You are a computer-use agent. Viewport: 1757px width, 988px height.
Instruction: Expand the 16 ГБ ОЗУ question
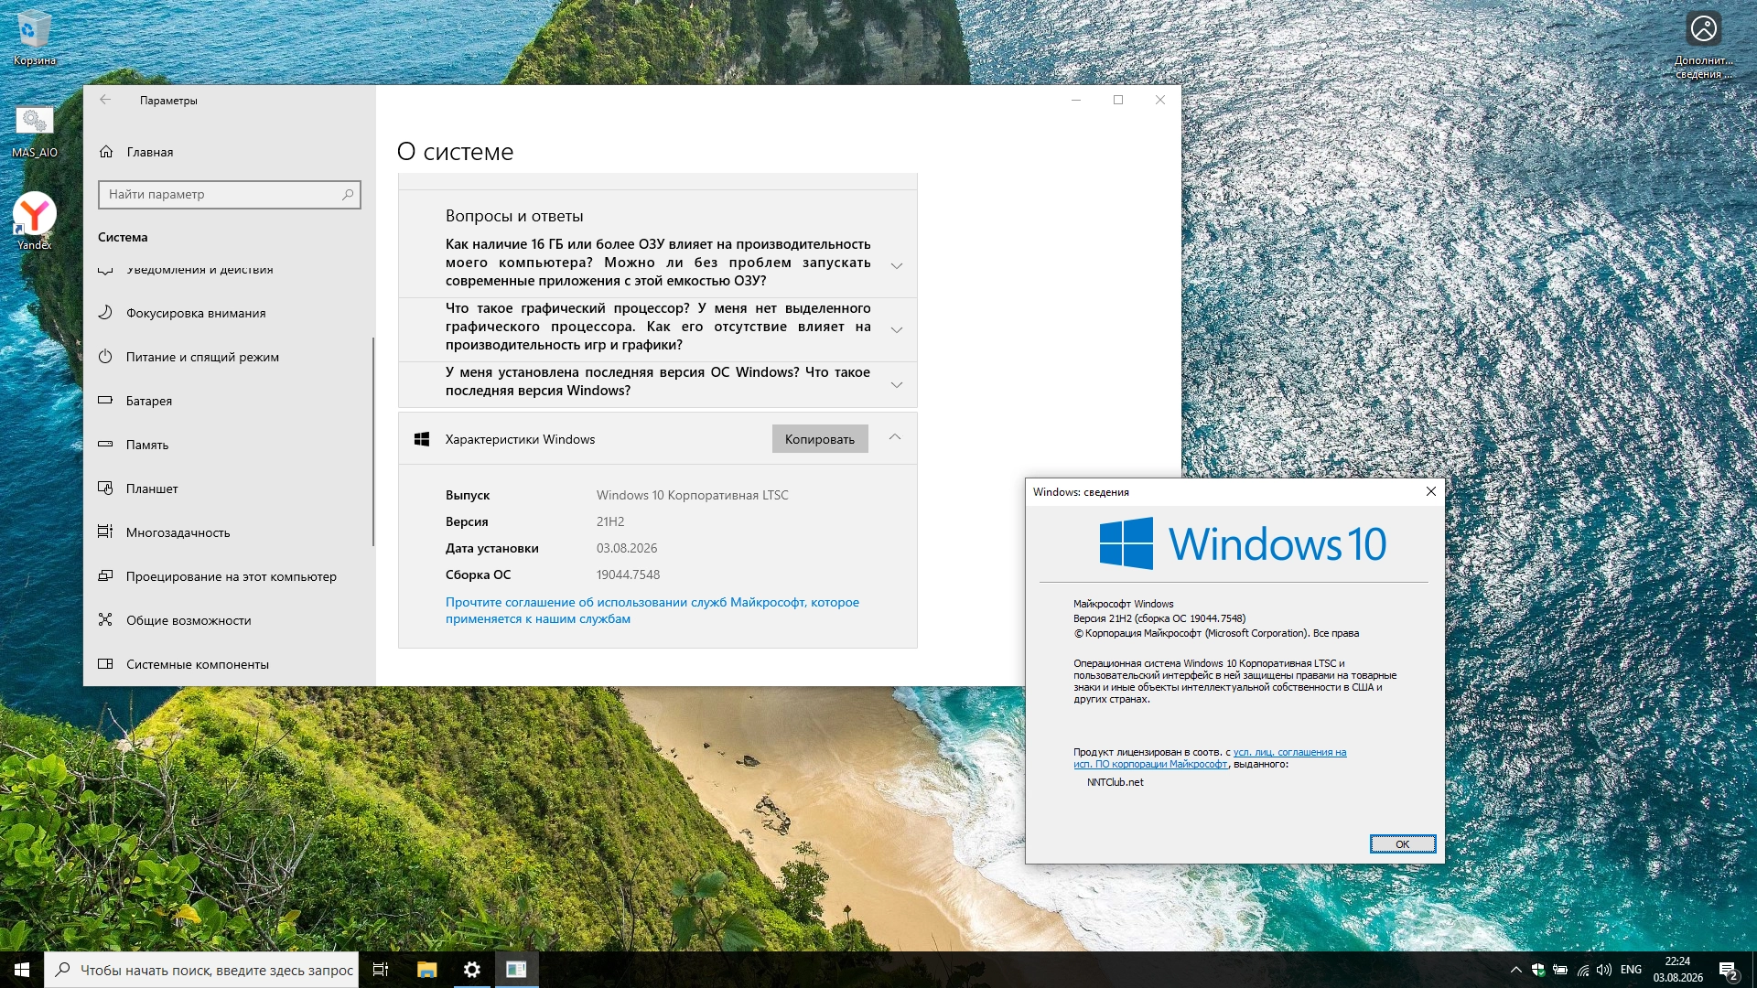coord(897,266)
